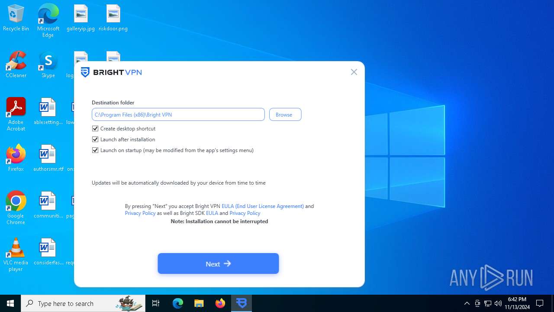The width and height of the screenshot is (554, 312).
Task: Select the communiti Word document icon
Action: (48, 205)
